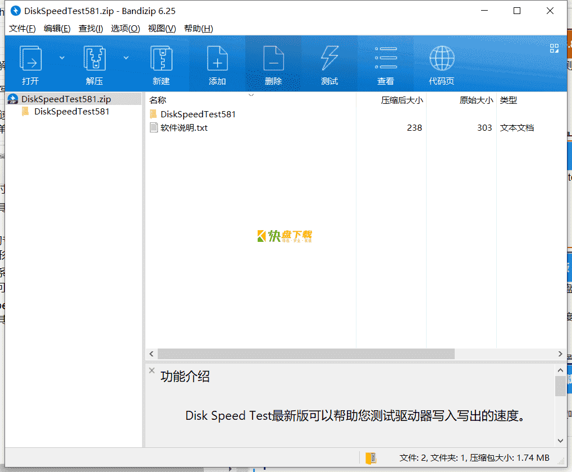
Task: Sort by the 原始大小 column header
Action: [x=477, y=100]
